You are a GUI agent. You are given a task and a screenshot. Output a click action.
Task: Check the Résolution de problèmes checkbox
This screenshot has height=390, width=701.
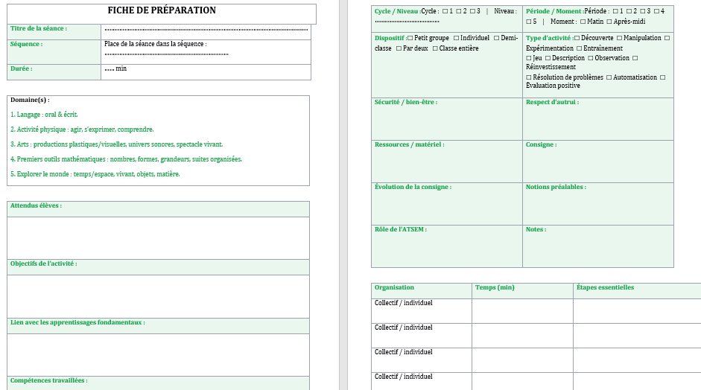528,77
